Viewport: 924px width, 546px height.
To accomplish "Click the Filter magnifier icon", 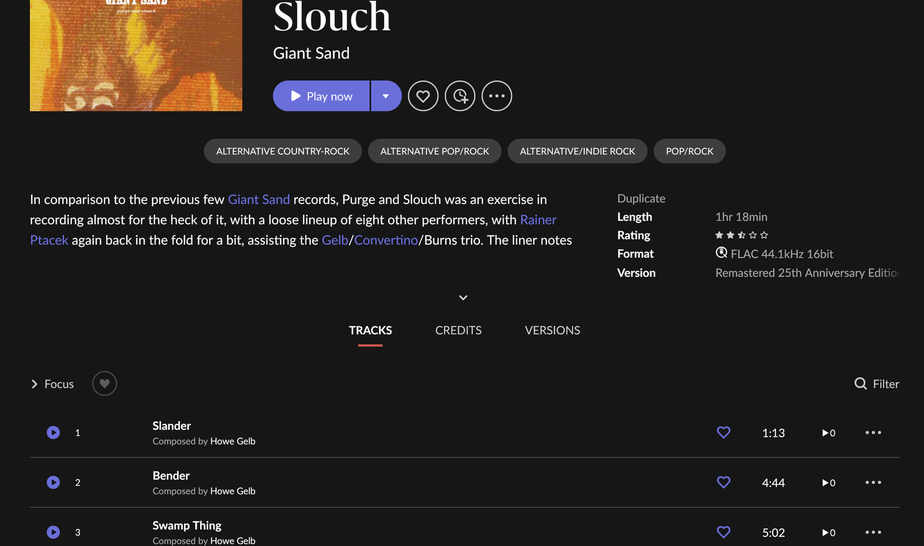I will pos(860,384).
